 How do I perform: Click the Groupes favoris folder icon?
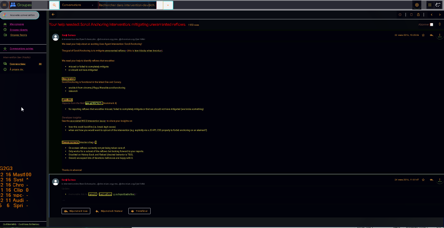pyautogui.click(x=5, y=35)
